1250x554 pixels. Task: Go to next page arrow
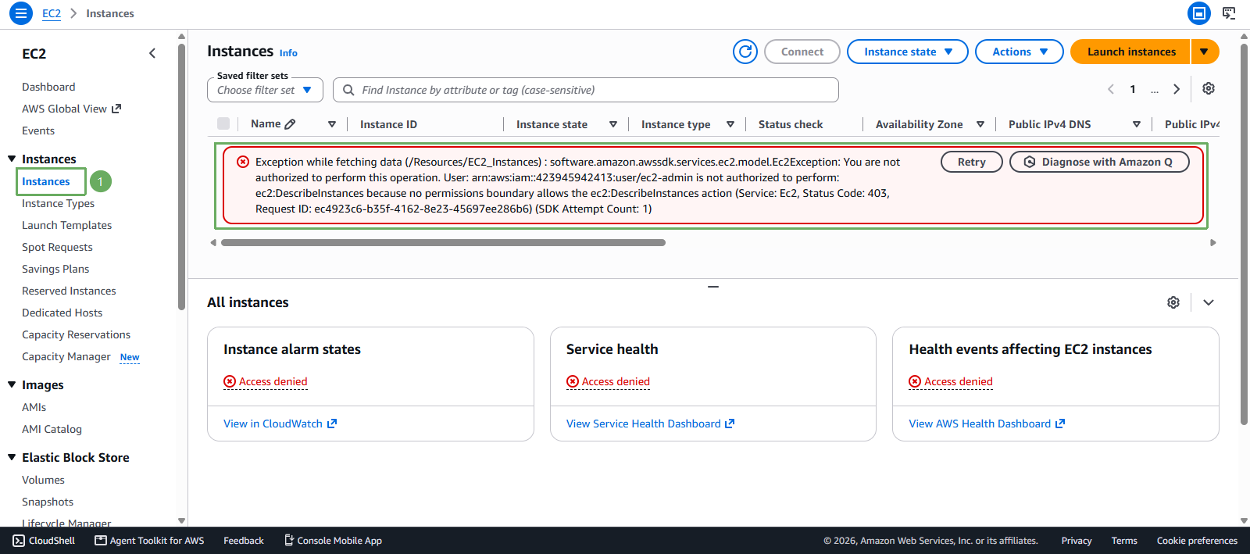1177,89
